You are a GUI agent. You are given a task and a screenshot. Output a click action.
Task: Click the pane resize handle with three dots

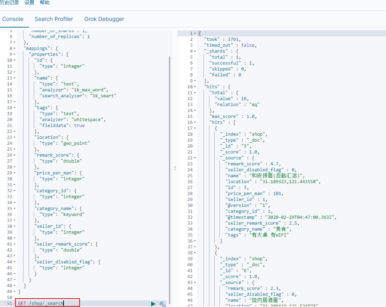click(x=175, y=168)
